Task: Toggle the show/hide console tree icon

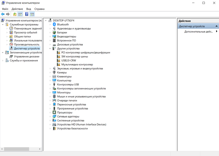Action: (20, 14)
